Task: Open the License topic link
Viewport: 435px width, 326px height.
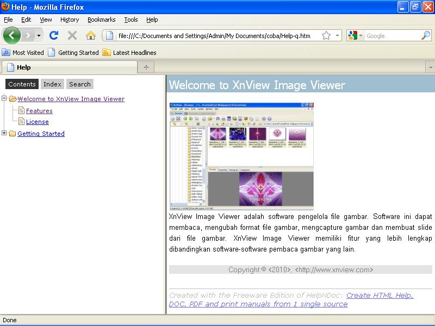Action: 38,122
